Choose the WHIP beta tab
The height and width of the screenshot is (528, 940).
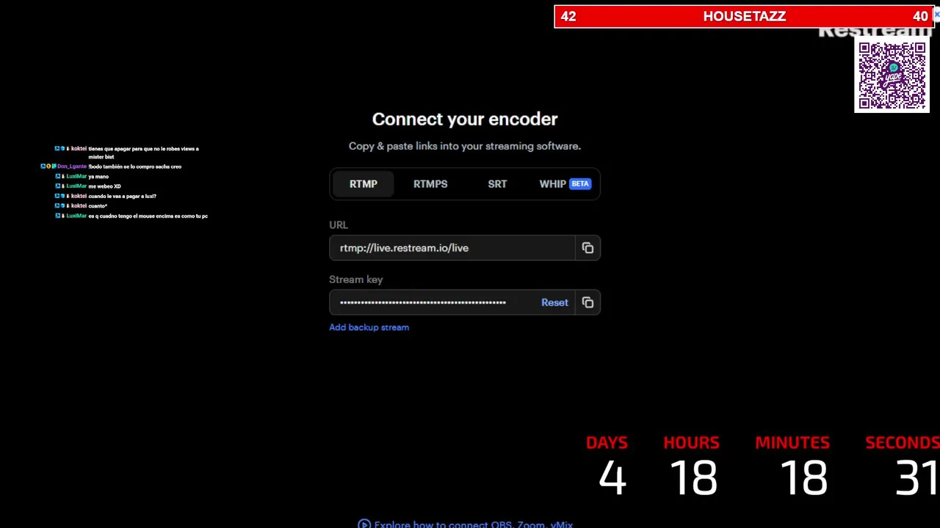coord(565,184)
